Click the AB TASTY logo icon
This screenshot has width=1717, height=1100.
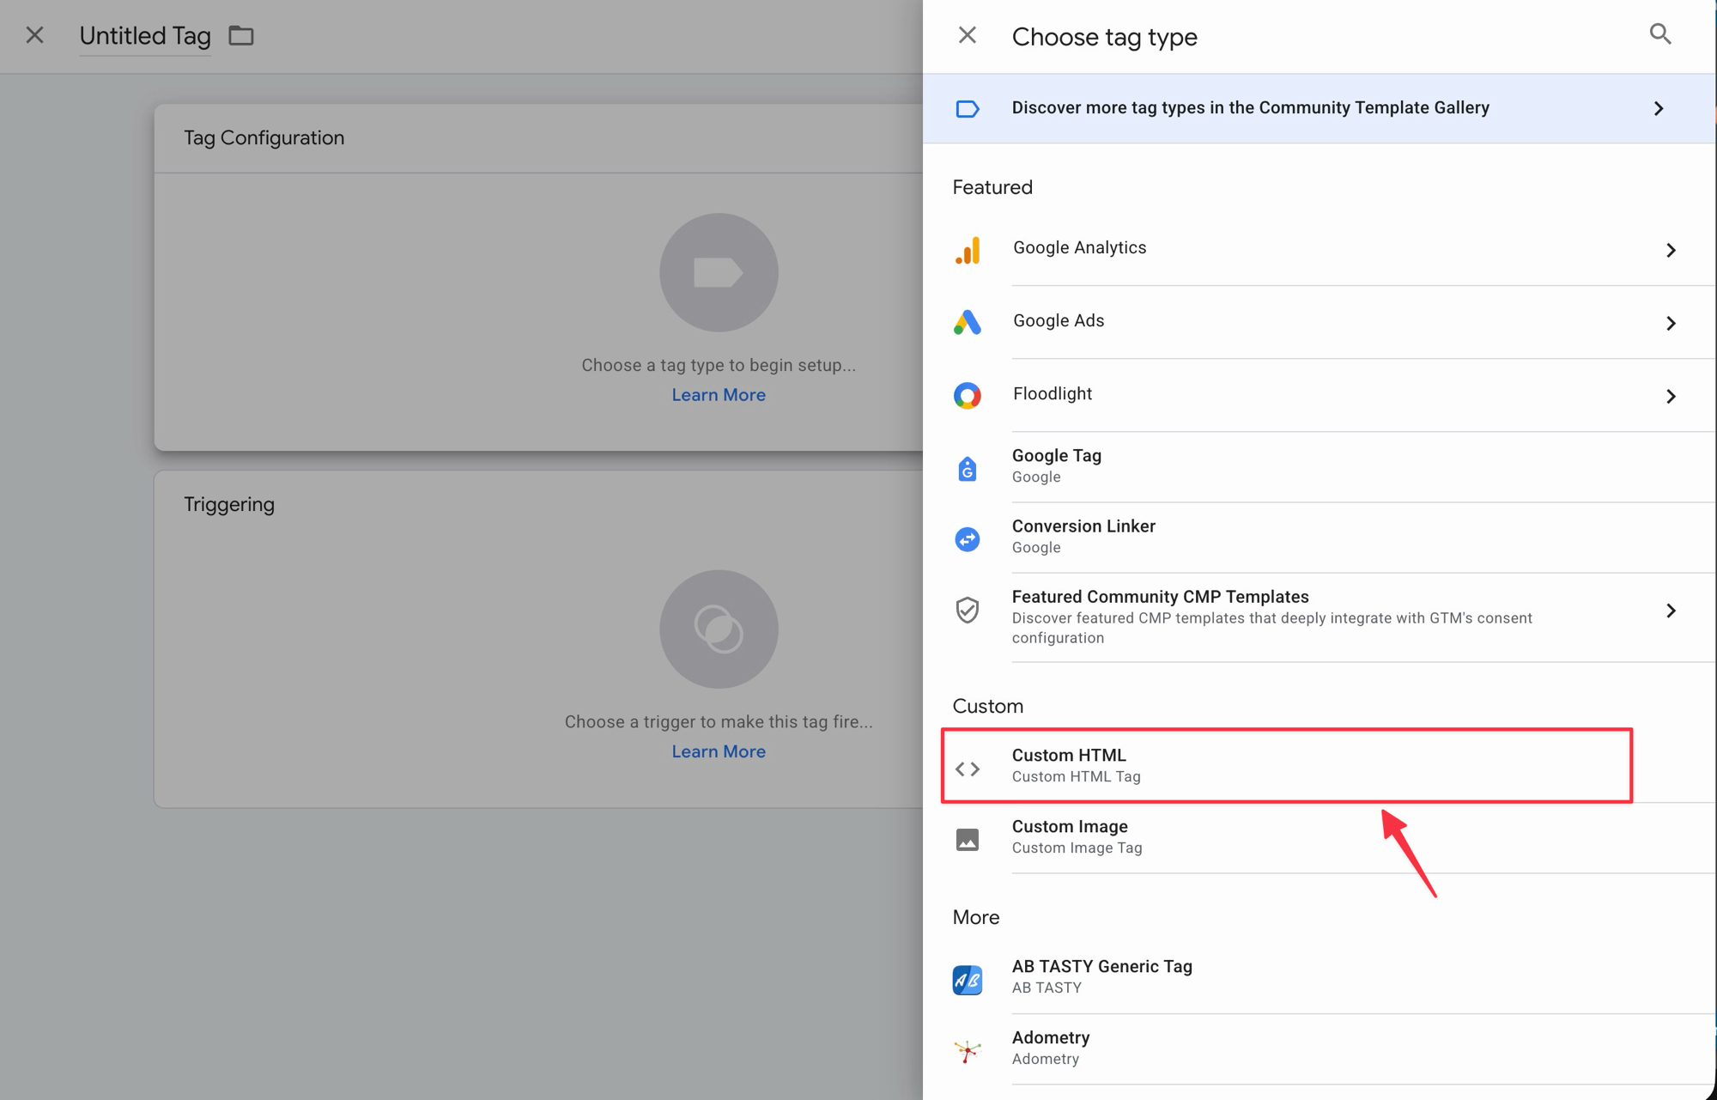coord(968,980)
